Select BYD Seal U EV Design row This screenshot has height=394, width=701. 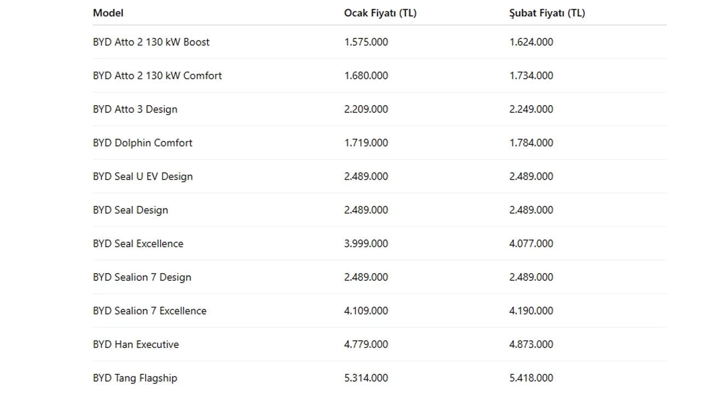point(143,177)
